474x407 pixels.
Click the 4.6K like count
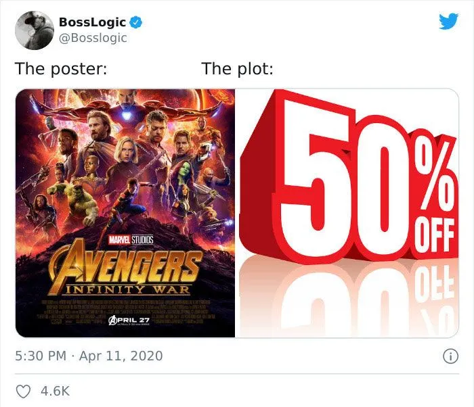(x=55, y=391)
